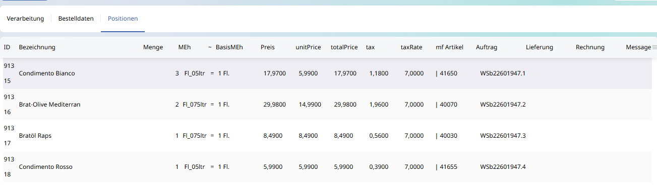657x188 pixels.
Task: Click order number WSb22601947.2
Action: [x=503, y=105]
